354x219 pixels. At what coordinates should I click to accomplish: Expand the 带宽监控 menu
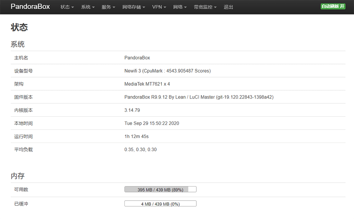tap(205, 7)
